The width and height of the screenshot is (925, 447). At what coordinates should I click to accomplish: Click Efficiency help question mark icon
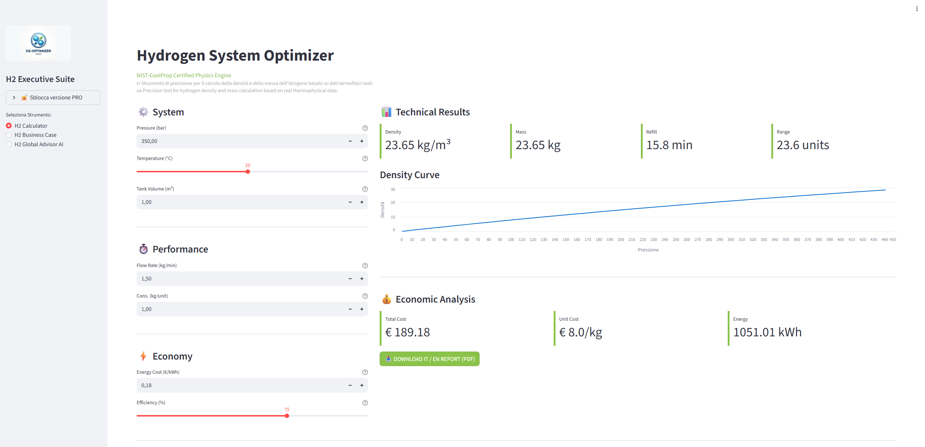click(365, 403)
